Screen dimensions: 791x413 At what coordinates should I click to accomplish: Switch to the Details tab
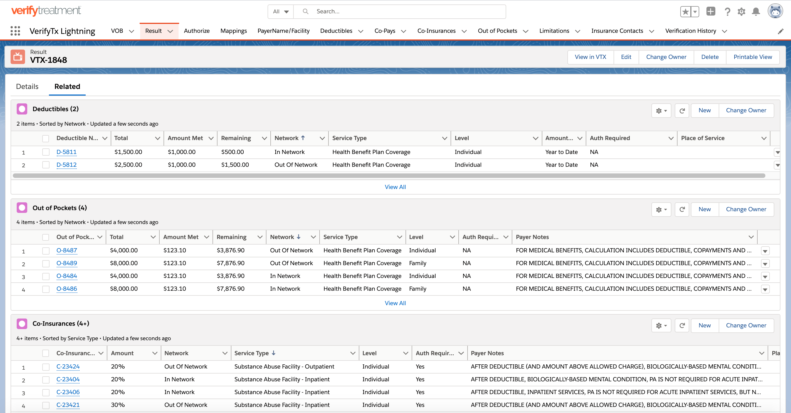(27, 86)
